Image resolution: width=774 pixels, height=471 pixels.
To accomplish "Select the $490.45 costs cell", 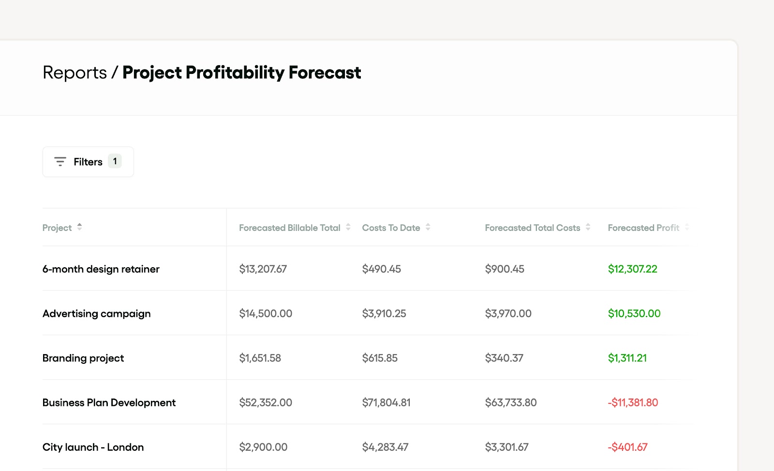I will pos(382,269).
